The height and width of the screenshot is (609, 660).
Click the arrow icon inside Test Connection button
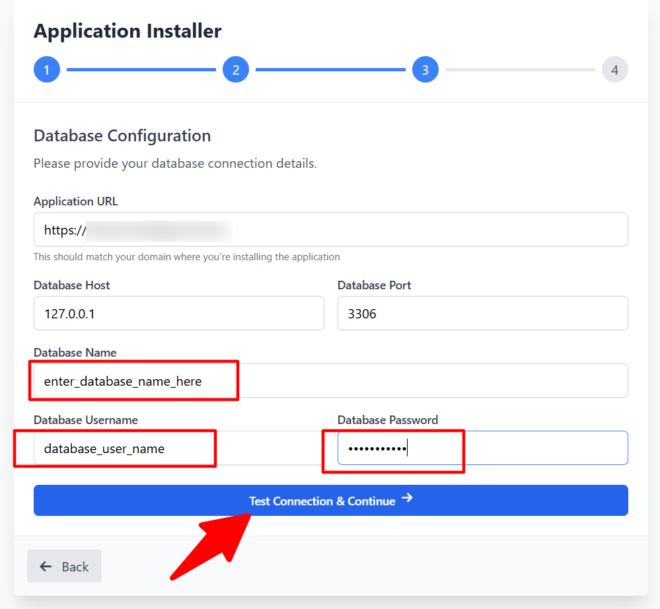(408, 500)
